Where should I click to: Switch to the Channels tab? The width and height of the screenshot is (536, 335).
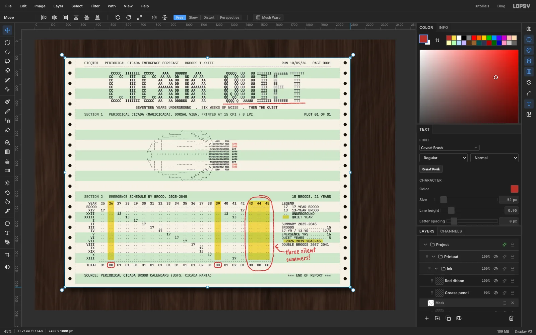[x=451, y=231]
